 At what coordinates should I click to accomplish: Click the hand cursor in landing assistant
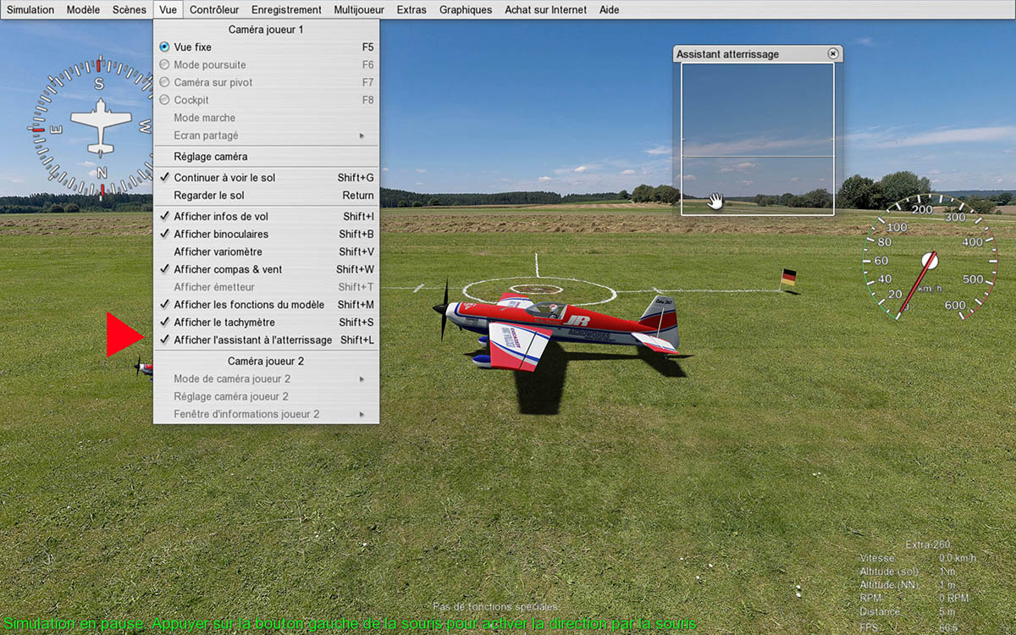[x=716, y=201]
